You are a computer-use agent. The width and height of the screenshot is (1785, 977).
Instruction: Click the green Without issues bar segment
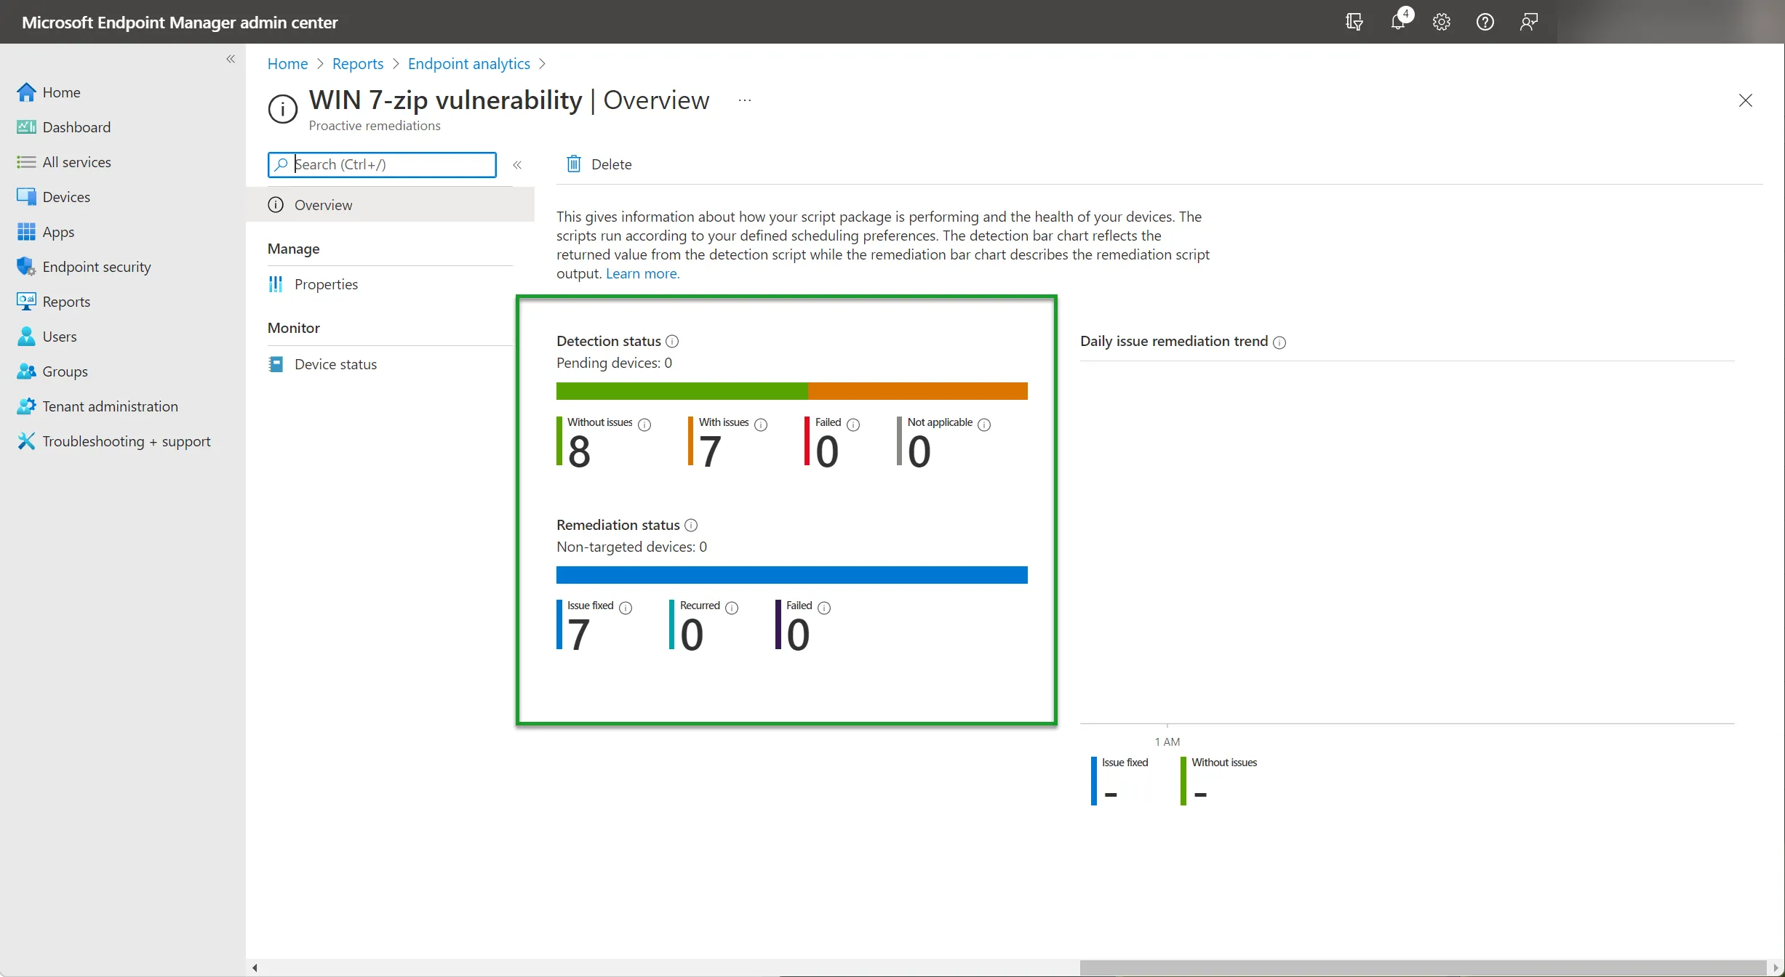682,391
